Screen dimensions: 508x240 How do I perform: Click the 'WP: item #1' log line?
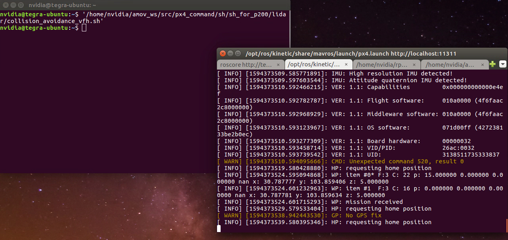click(x=361, y=192)
